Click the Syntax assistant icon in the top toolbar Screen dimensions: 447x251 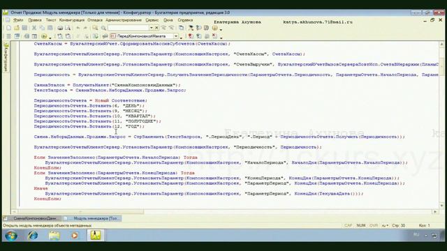(191, 28)
